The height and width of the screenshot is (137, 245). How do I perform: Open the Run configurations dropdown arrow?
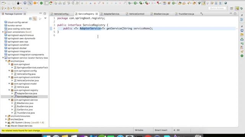point(138,3)
